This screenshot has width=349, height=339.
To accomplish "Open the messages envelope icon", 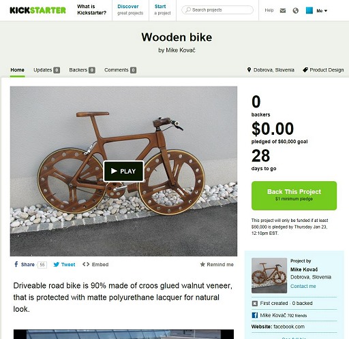I will pyautogui.click(x=283, y=10).
